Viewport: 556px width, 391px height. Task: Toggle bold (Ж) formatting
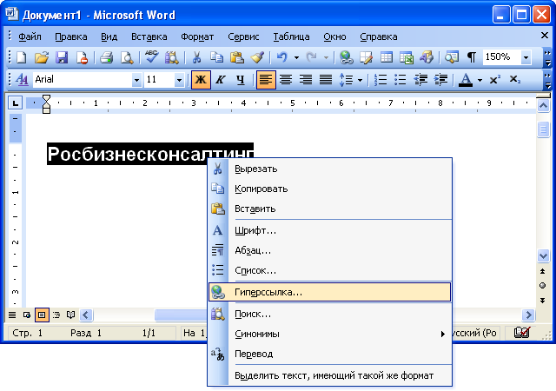click(x=201, y=79)
